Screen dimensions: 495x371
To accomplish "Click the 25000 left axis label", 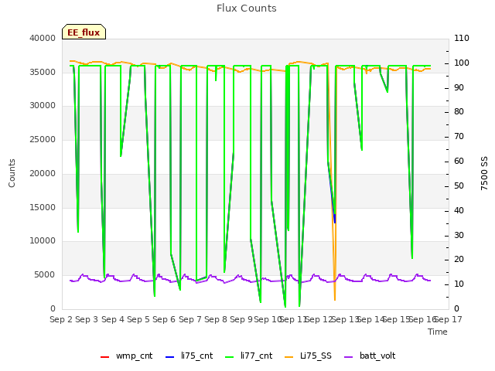I will click(43, 139).
